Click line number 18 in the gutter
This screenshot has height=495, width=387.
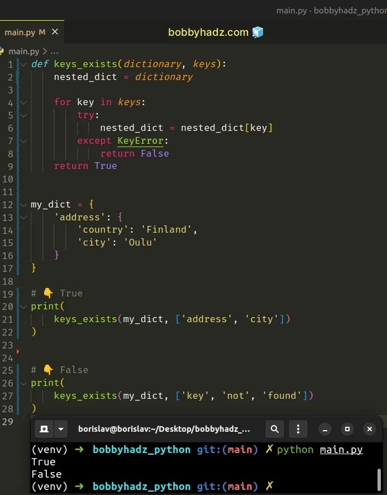tap(8, 281)
